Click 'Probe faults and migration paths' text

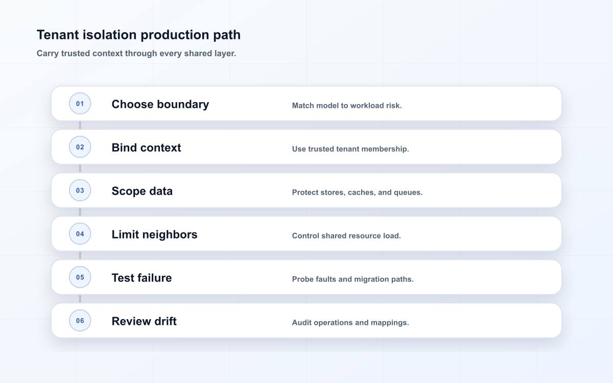[352, 279]
